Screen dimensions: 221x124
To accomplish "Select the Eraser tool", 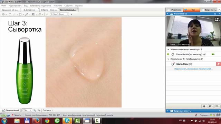I will (x=39, y=14).
